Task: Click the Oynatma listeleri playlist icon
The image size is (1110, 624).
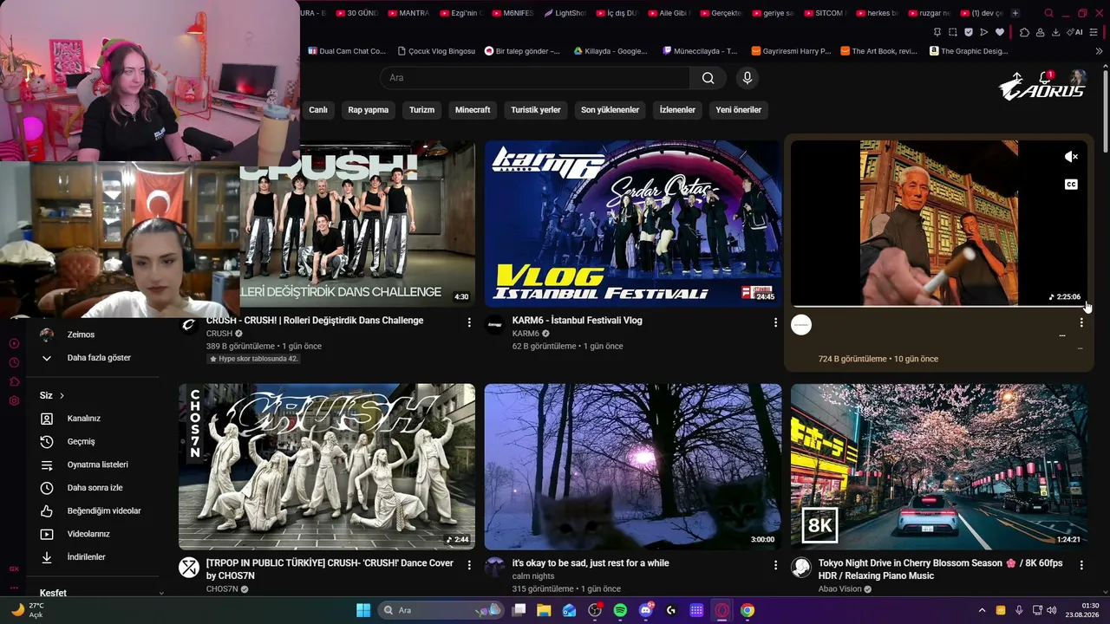Action: coord(47,465)
